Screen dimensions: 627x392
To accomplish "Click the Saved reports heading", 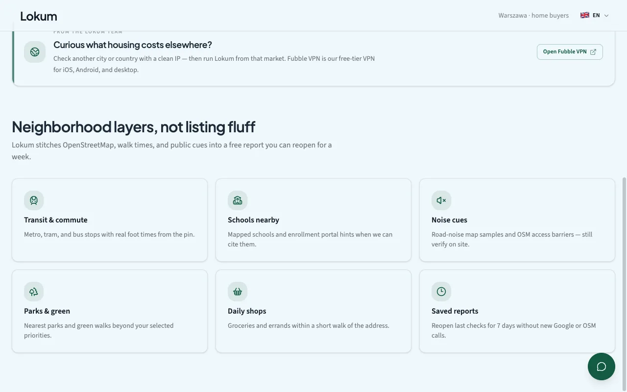I will point(455,311).
